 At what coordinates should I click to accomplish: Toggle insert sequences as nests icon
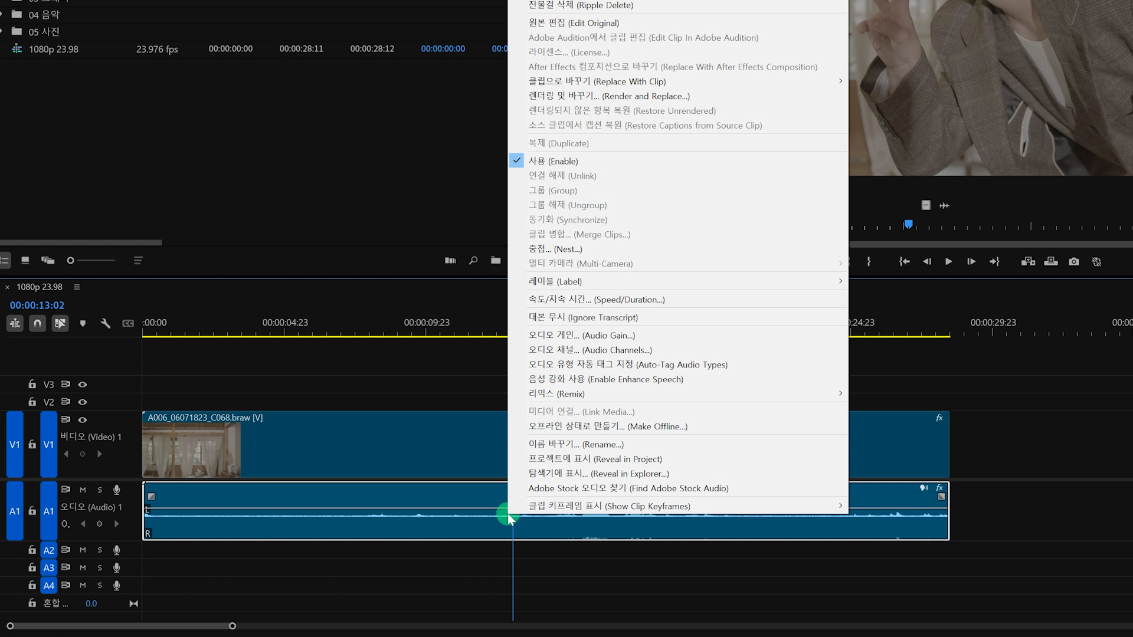(x=15, y=323)
